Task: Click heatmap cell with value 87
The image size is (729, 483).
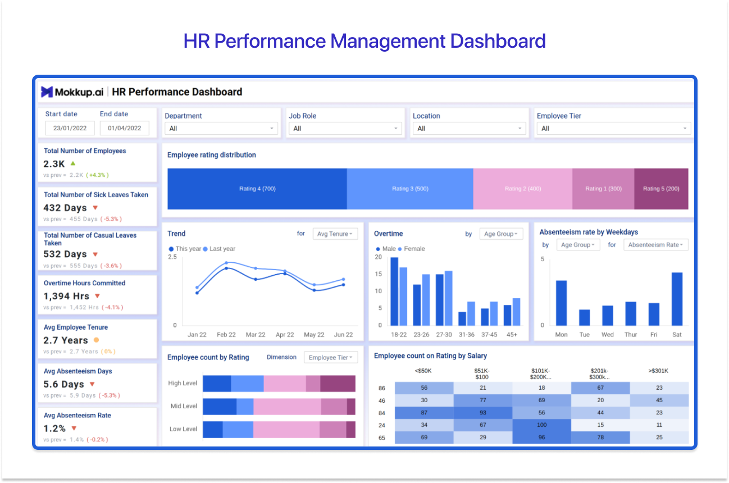Action: 424,413
